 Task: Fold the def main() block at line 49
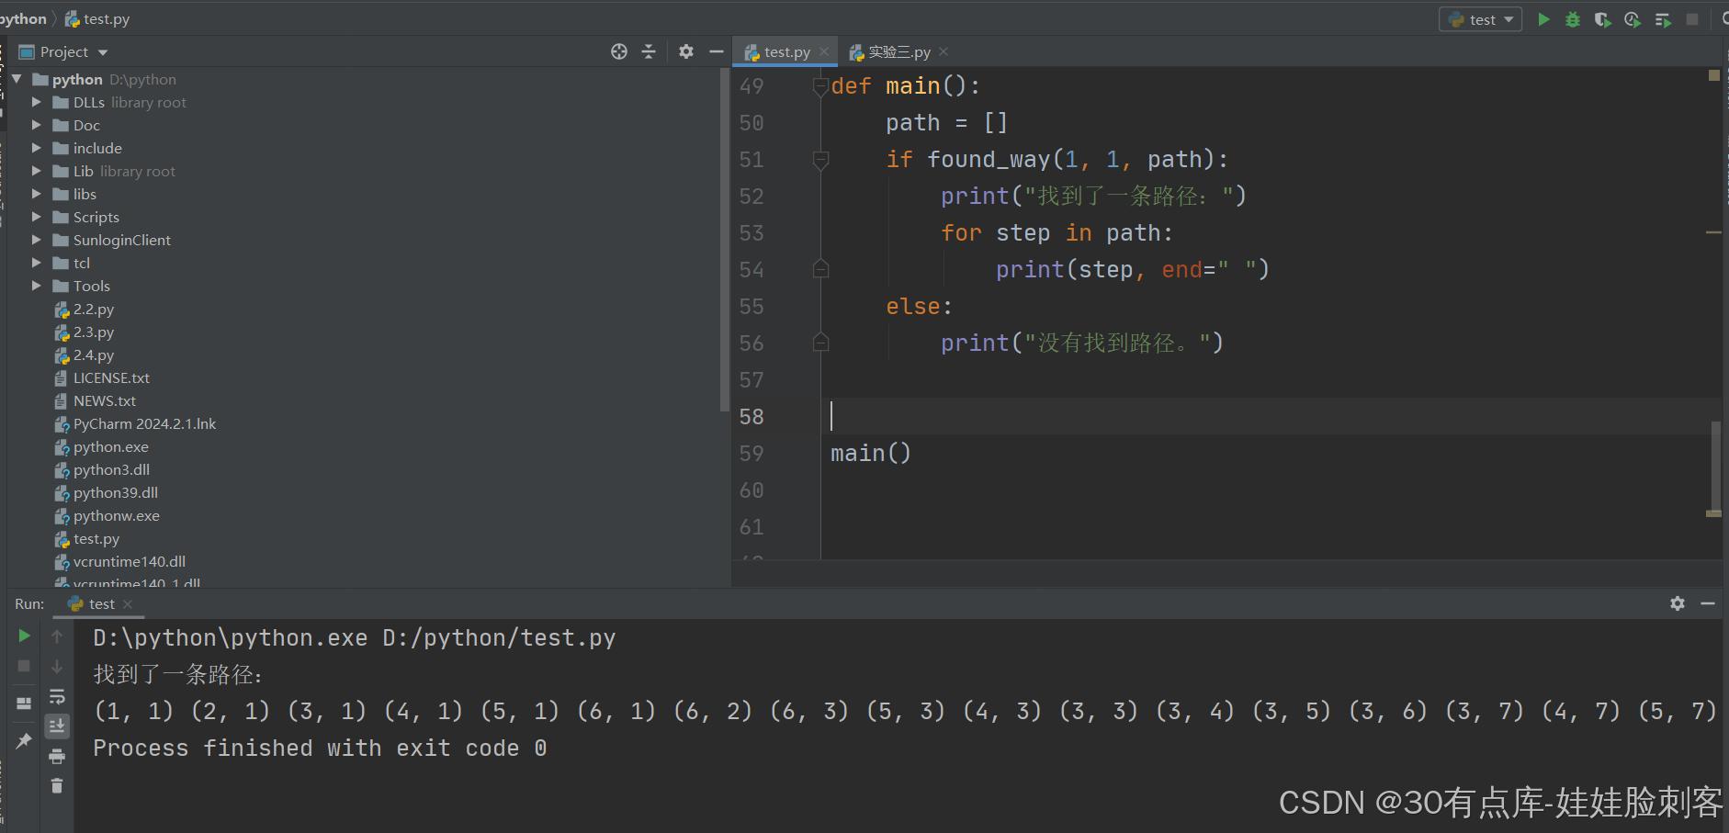(820, 87)
